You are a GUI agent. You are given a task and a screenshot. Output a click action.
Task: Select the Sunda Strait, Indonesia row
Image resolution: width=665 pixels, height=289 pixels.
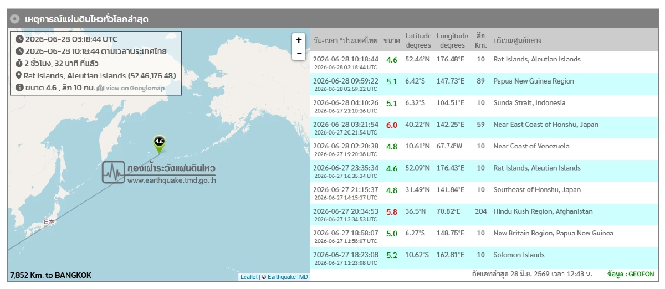(484, 106)
